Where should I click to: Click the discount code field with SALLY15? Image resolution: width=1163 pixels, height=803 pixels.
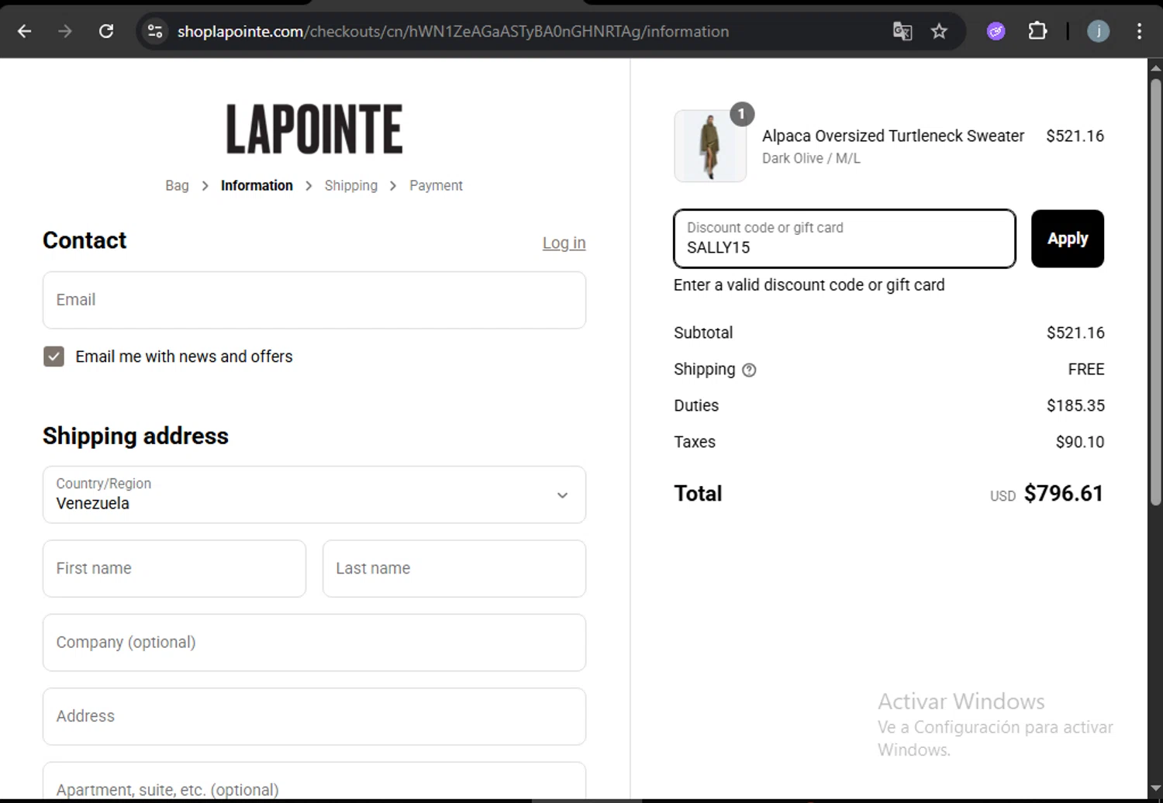tap(844, 239)
